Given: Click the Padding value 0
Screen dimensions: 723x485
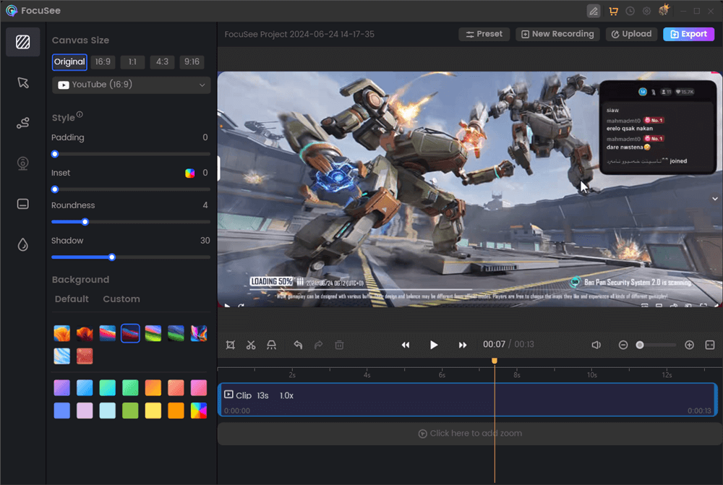Looking at the screenshot, I should pos(205,137).
